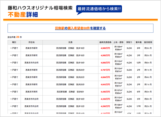Click the 販売期間 column header
Image resolution: width=161 pixels, height=117 pixels.
pos(148,42)
